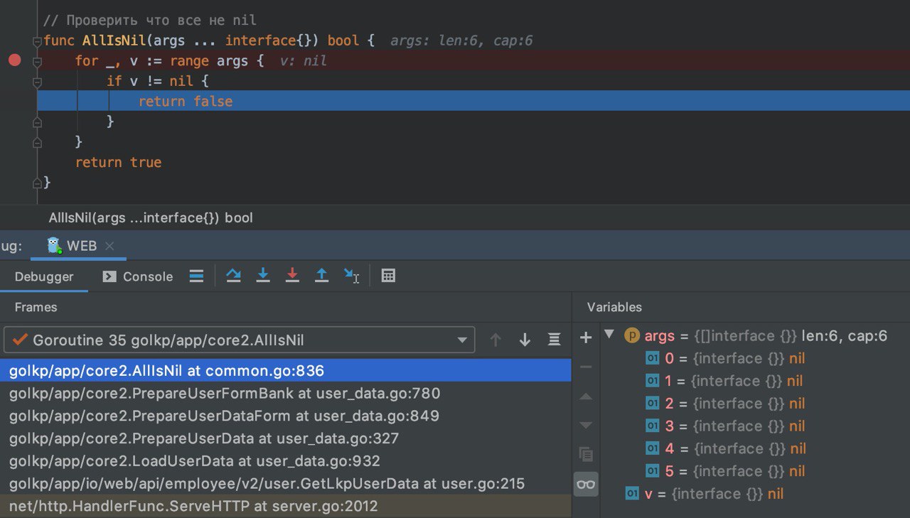Switch to the Debugger tab

coord(44,276)
